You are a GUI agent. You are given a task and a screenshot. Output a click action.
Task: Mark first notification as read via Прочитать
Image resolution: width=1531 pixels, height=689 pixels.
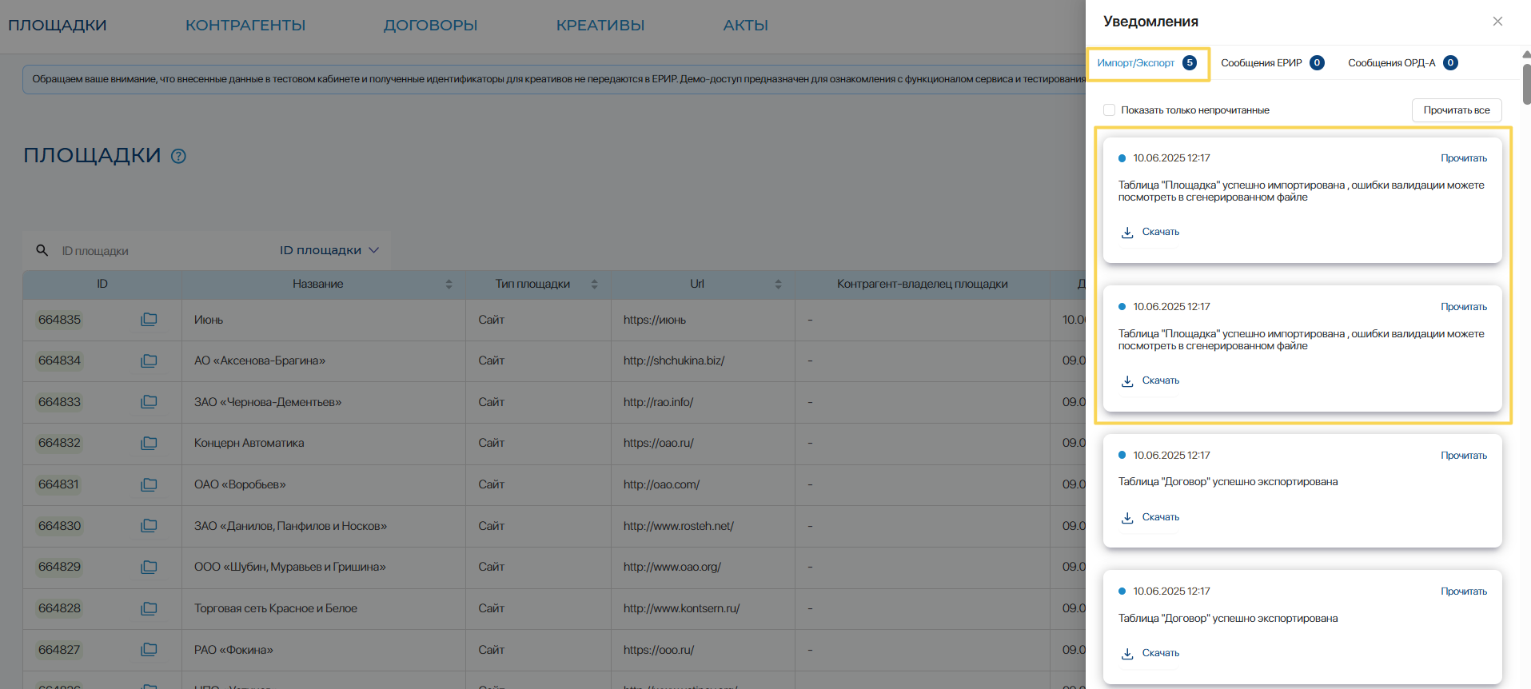click(1463, 158)
